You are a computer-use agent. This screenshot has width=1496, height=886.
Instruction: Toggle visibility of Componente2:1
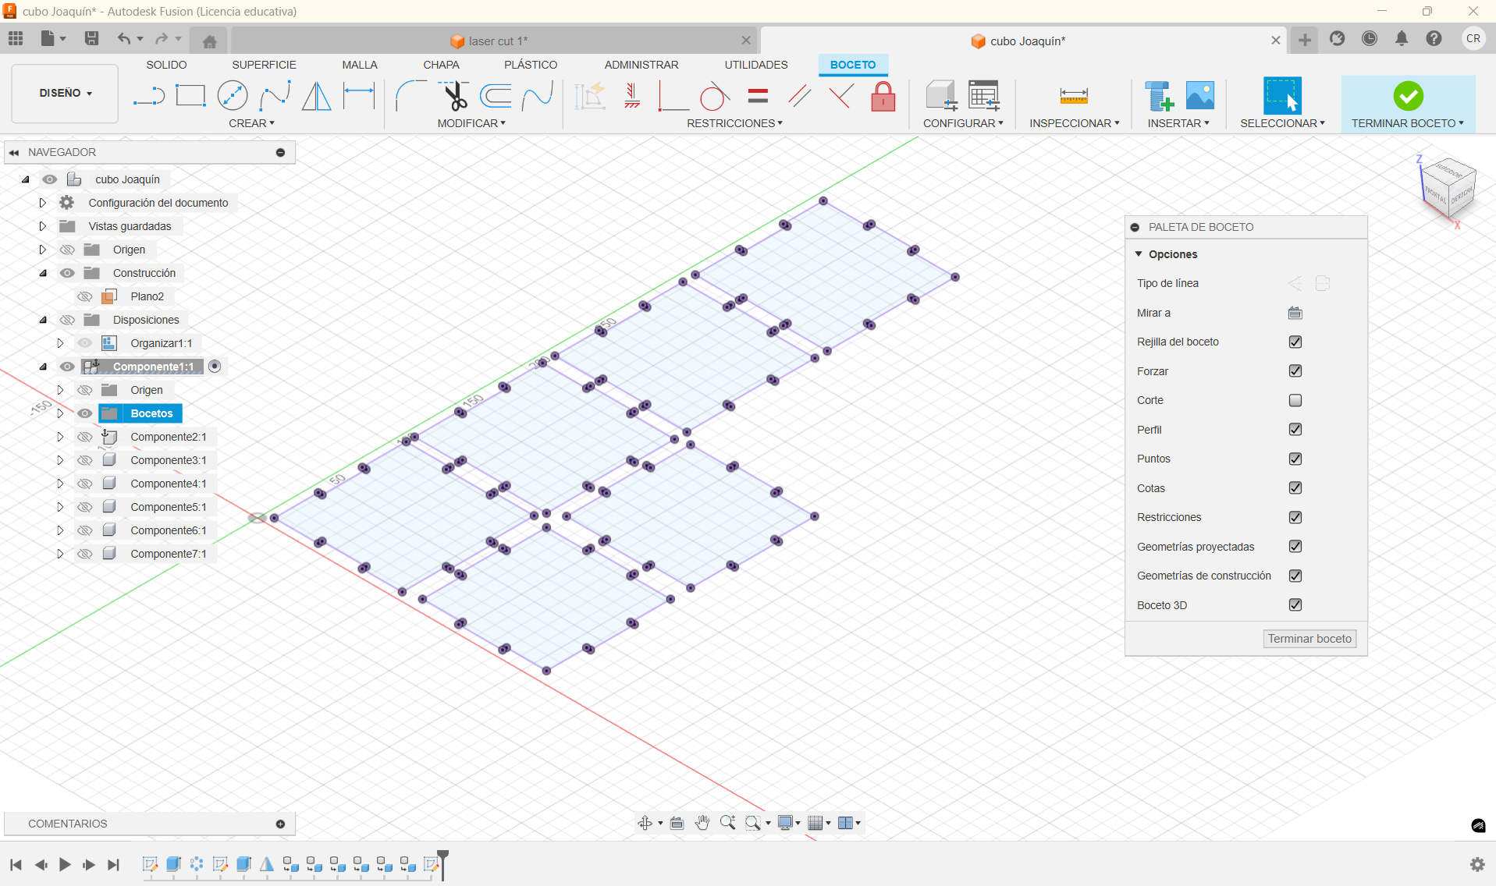click(85, 437)
